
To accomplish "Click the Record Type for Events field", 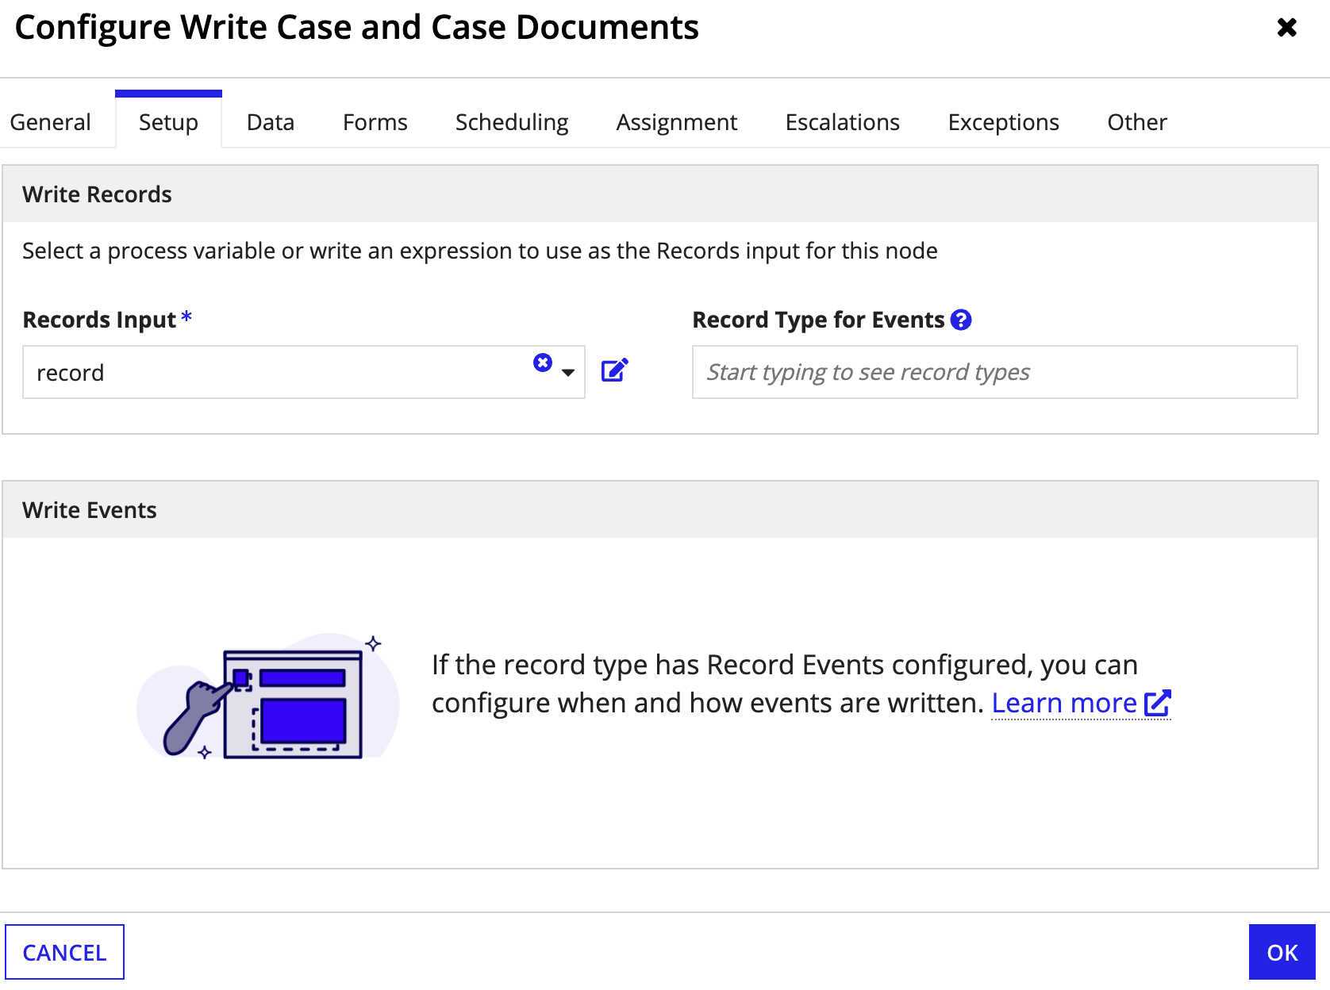I will 995,372.
